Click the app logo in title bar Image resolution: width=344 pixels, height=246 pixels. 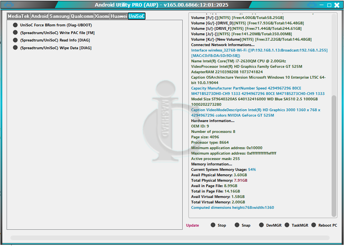pyautogui.click(x=9, y=5)
